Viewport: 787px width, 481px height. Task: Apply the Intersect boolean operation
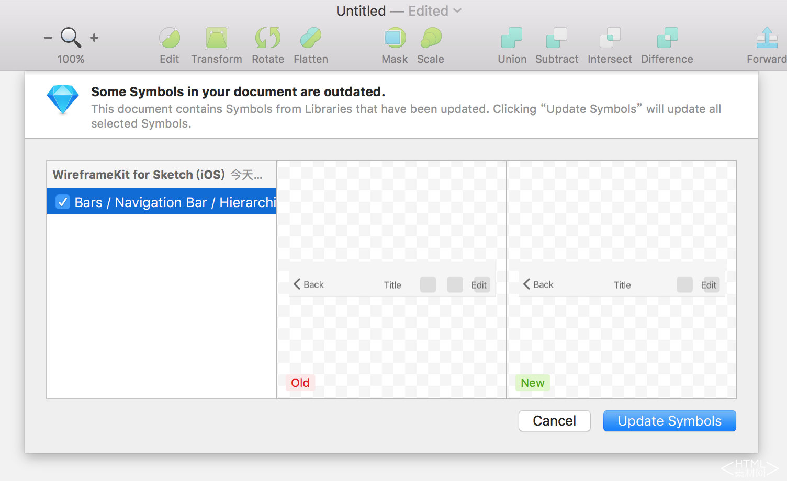610,38
